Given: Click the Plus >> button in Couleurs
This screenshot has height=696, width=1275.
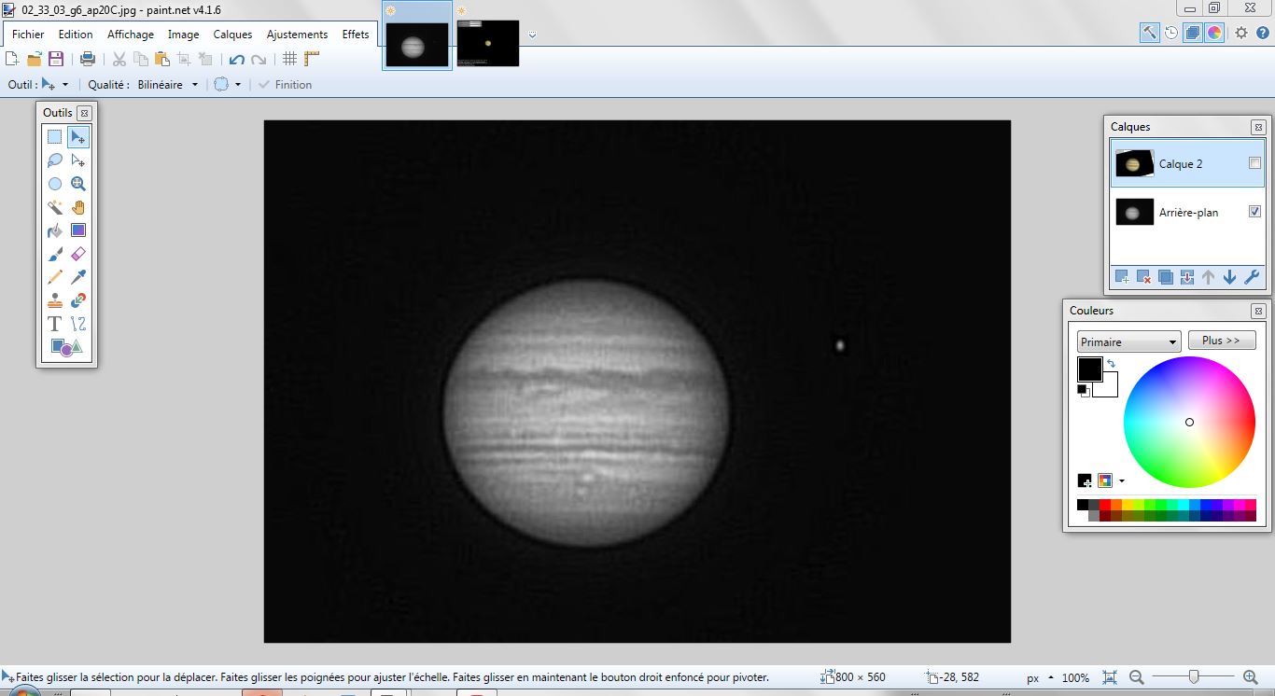Looking at the screenshot, I should point(1222,340).
